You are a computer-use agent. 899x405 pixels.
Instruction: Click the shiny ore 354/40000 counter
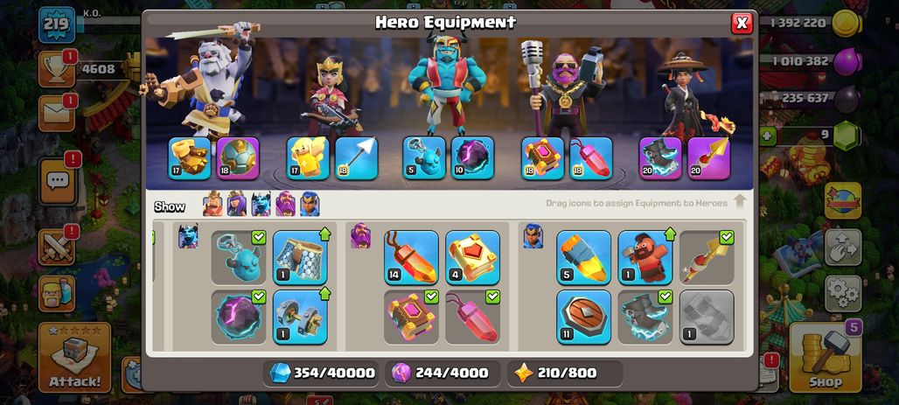coord(322,374)
